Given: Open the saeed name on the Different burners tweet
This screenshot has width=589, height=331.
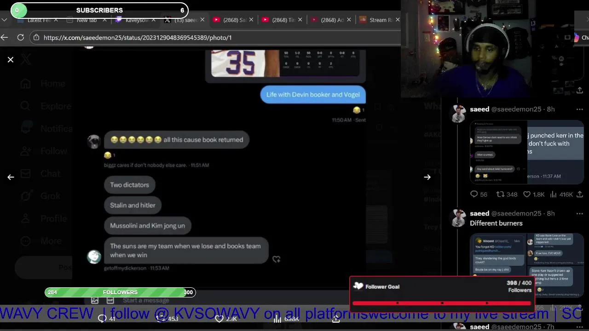Looking at the screenshot, I should pyautogui.click(x=479, y=214).
